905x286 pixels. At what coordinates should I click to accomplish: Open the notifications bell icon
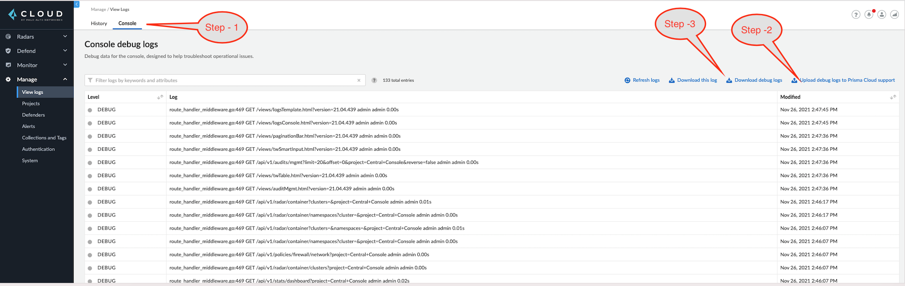869,14
